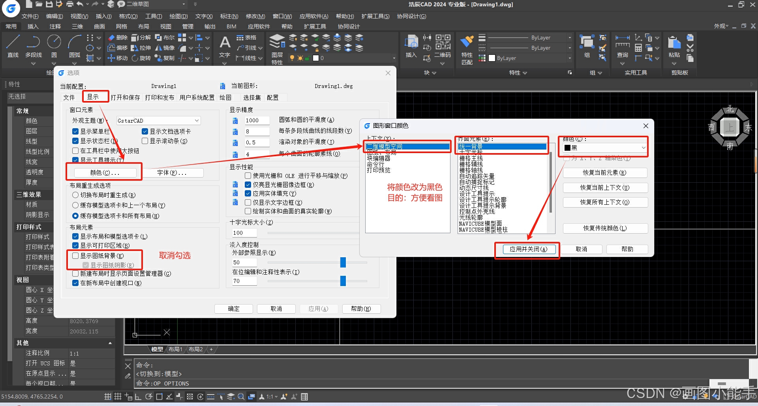Click the Paste (粘贴) icon

(x=674, y=47)
